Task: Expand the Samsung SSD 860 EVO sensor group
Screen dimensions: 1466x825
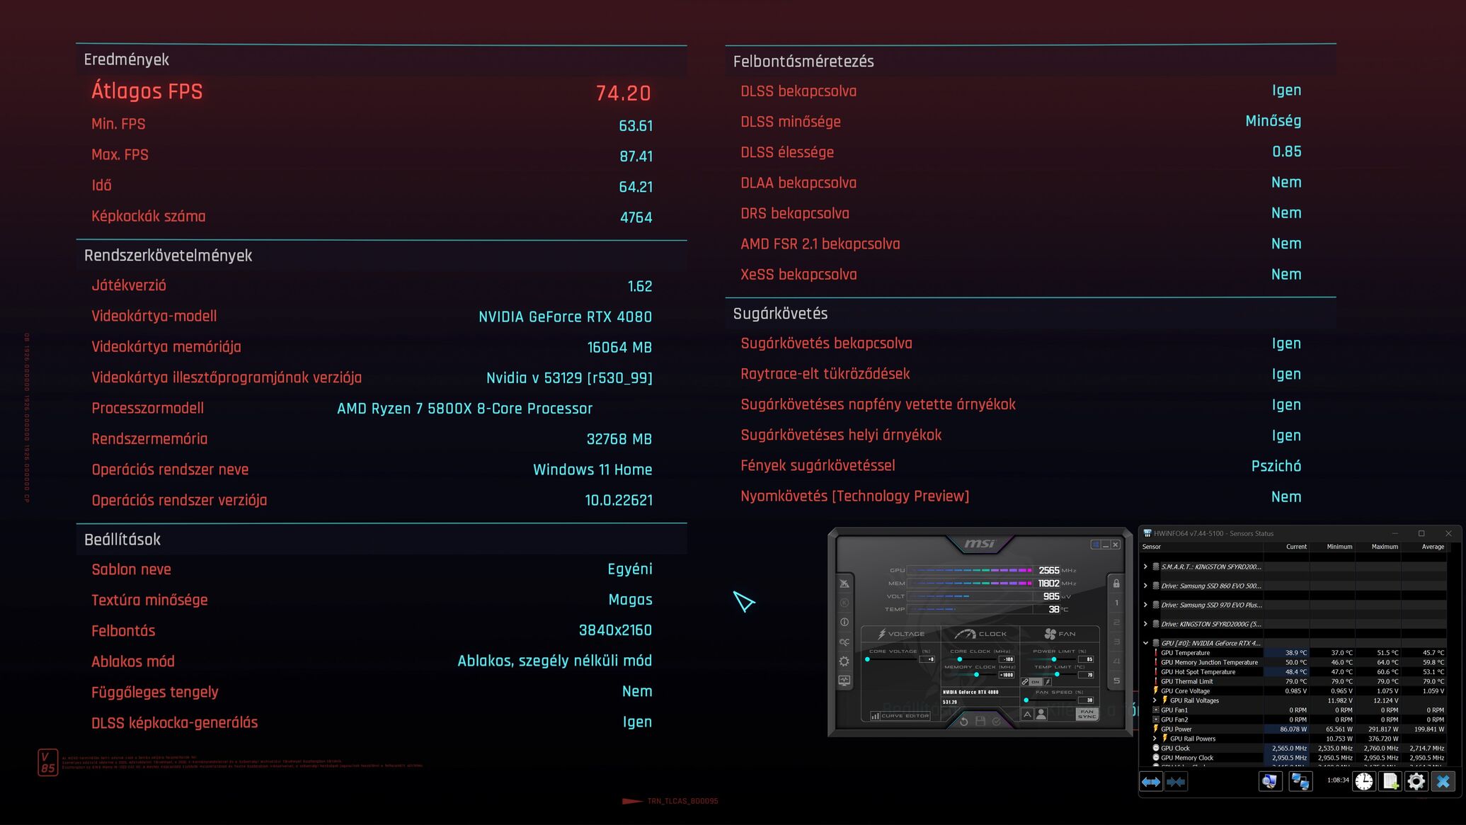Action: 1145,586
